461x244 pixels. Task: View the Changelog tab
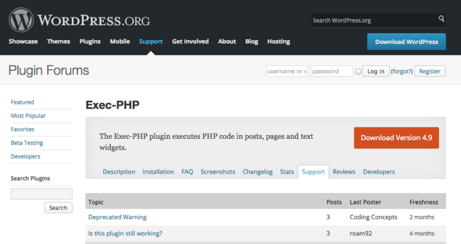point(258,172)
